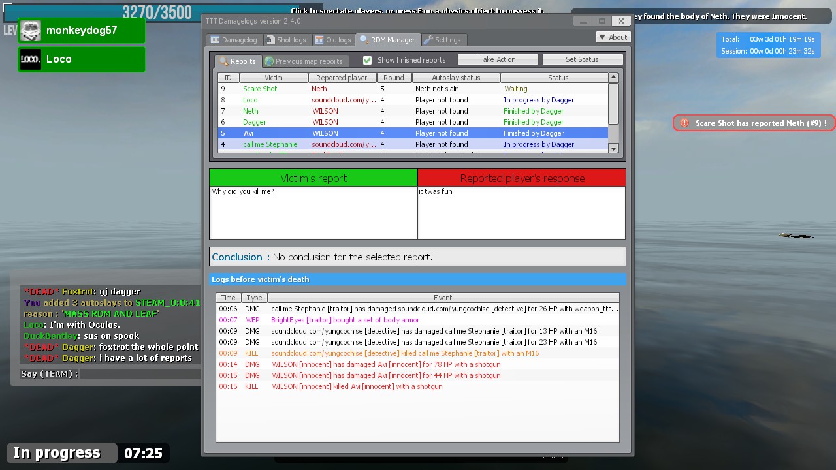
Task: Click the Total playtime readout
Action: 768,40
